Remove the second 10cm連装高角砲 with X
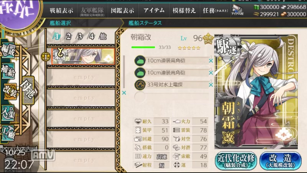 pyautogui.click(x=211, y=73)
